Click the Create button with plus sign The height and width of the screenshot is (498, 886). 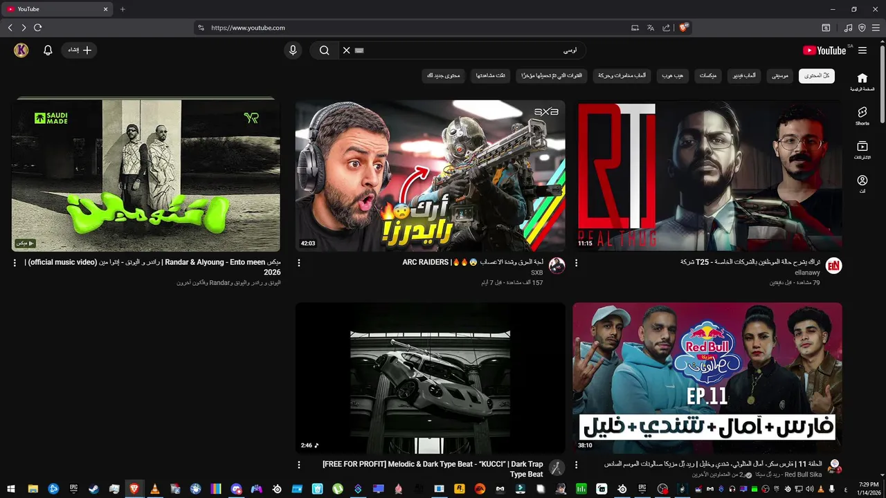[80, 50]
